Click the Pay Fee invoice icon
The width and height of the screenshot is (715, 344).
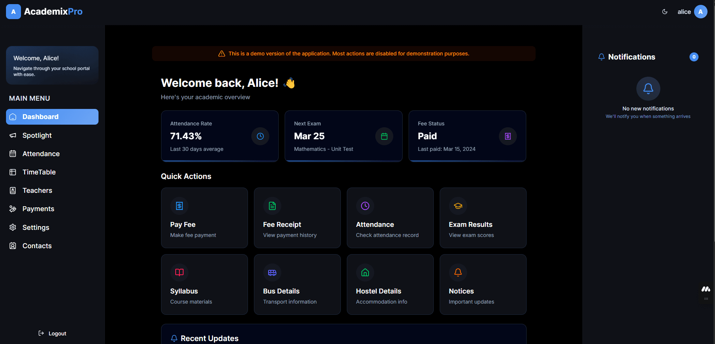[179, 206]
